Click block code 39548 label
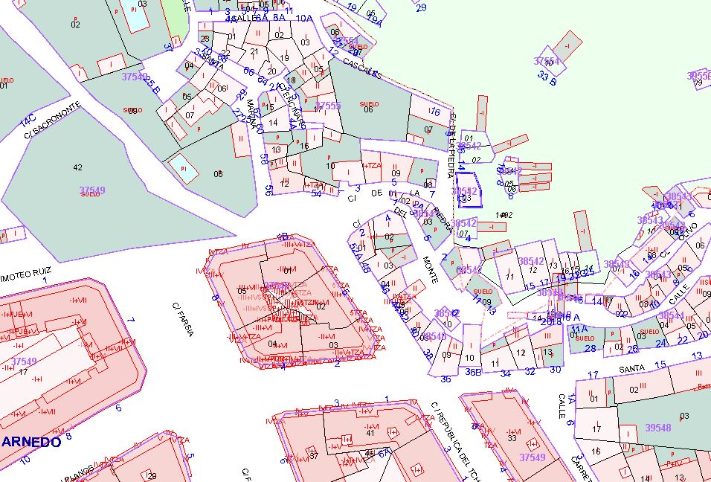This screenshot has height=482, width=711. click(657, 428)
